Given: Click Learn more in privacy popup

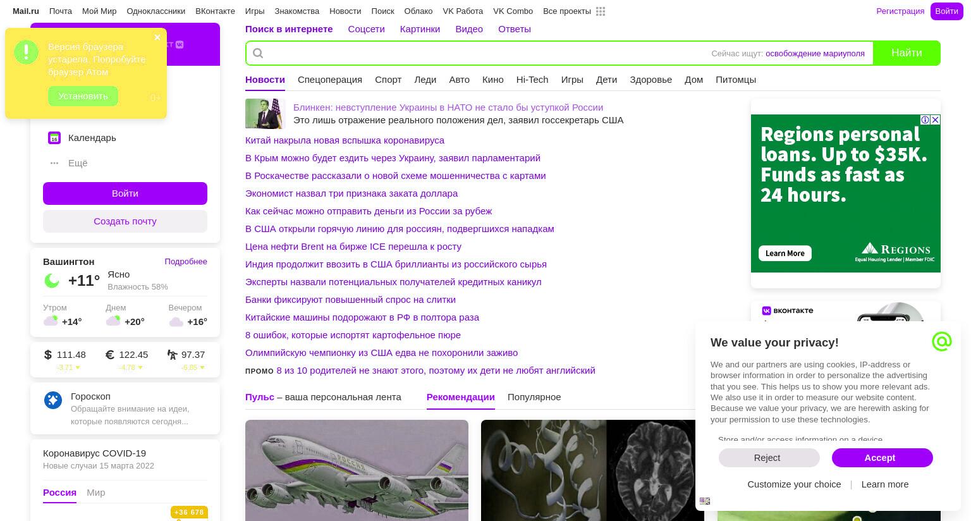Looking at the screenshot, I should tap(885, 484).
